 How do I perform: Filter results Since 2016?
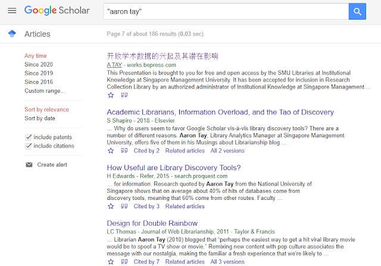coord(39,82)
